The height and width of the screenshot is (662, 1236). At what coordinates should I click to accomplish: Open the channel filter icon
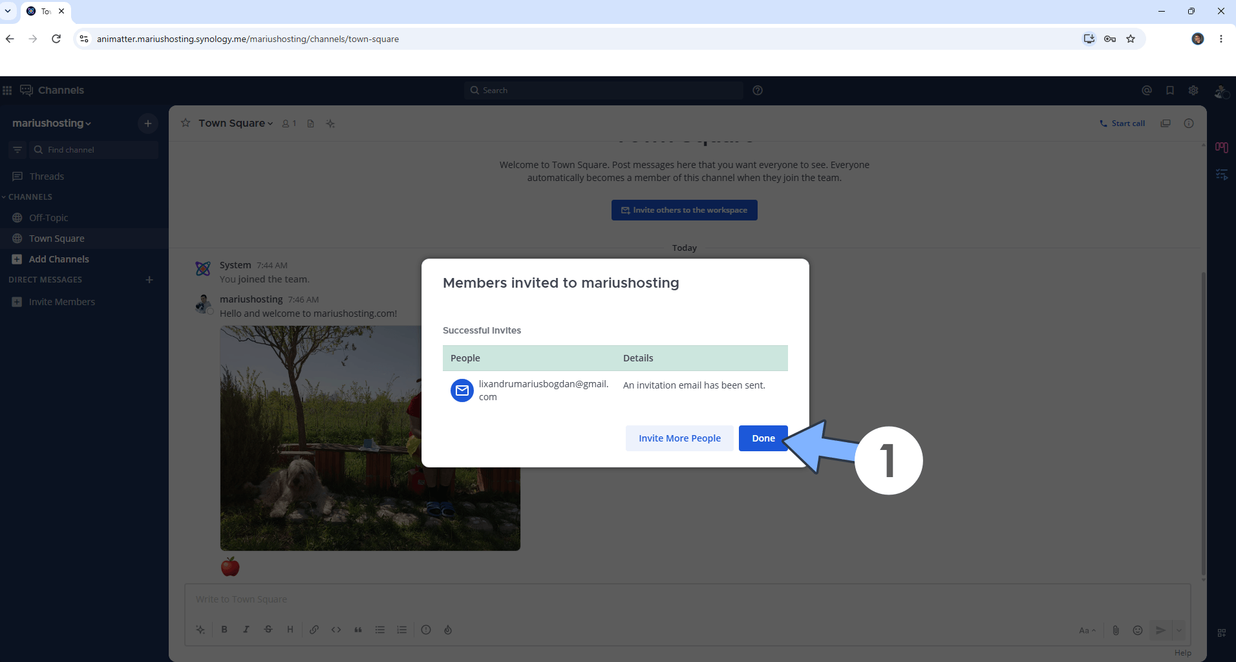[x=17, y=150]
